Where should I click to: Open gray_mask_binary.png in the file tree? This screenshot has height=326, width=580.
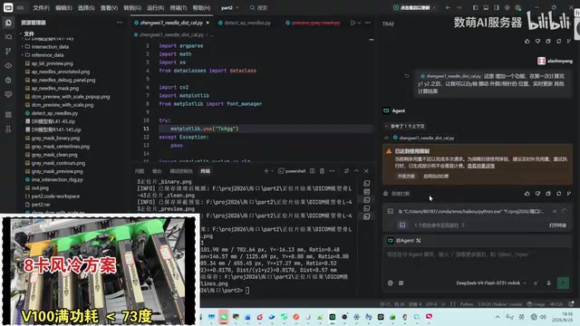pyautogui.click(x=55, y=139)
